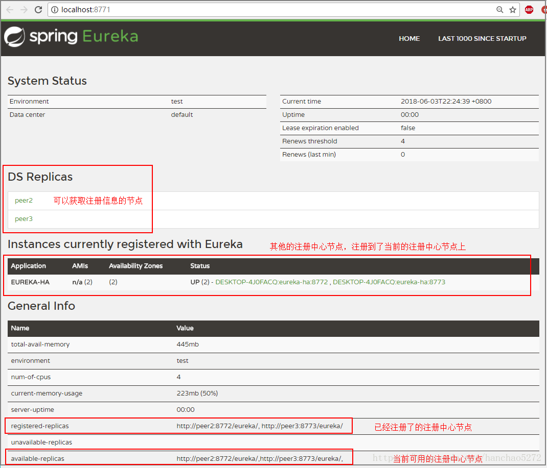Bookmark this page with star icon
The width and height of the screenshot is (547, 468).
click(x=512, y=10)
